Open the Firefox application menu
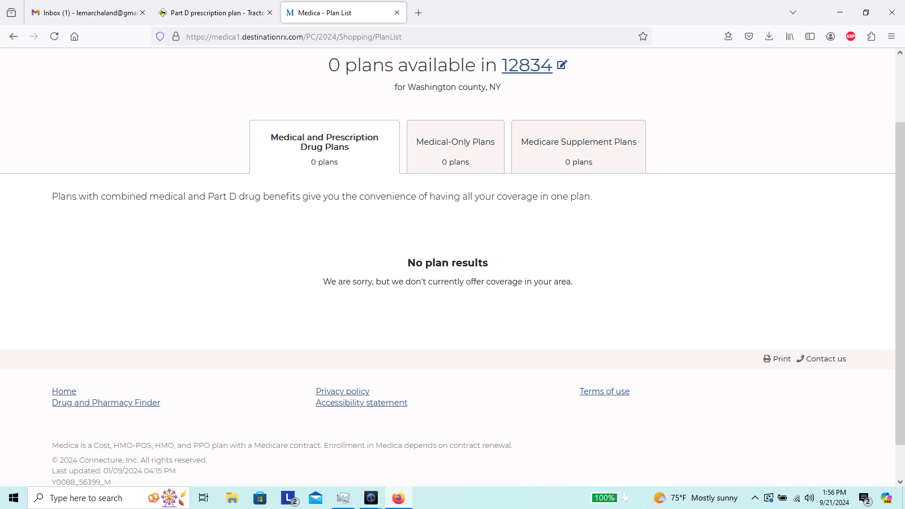905x509 pixels. click(x=891, y=37)
